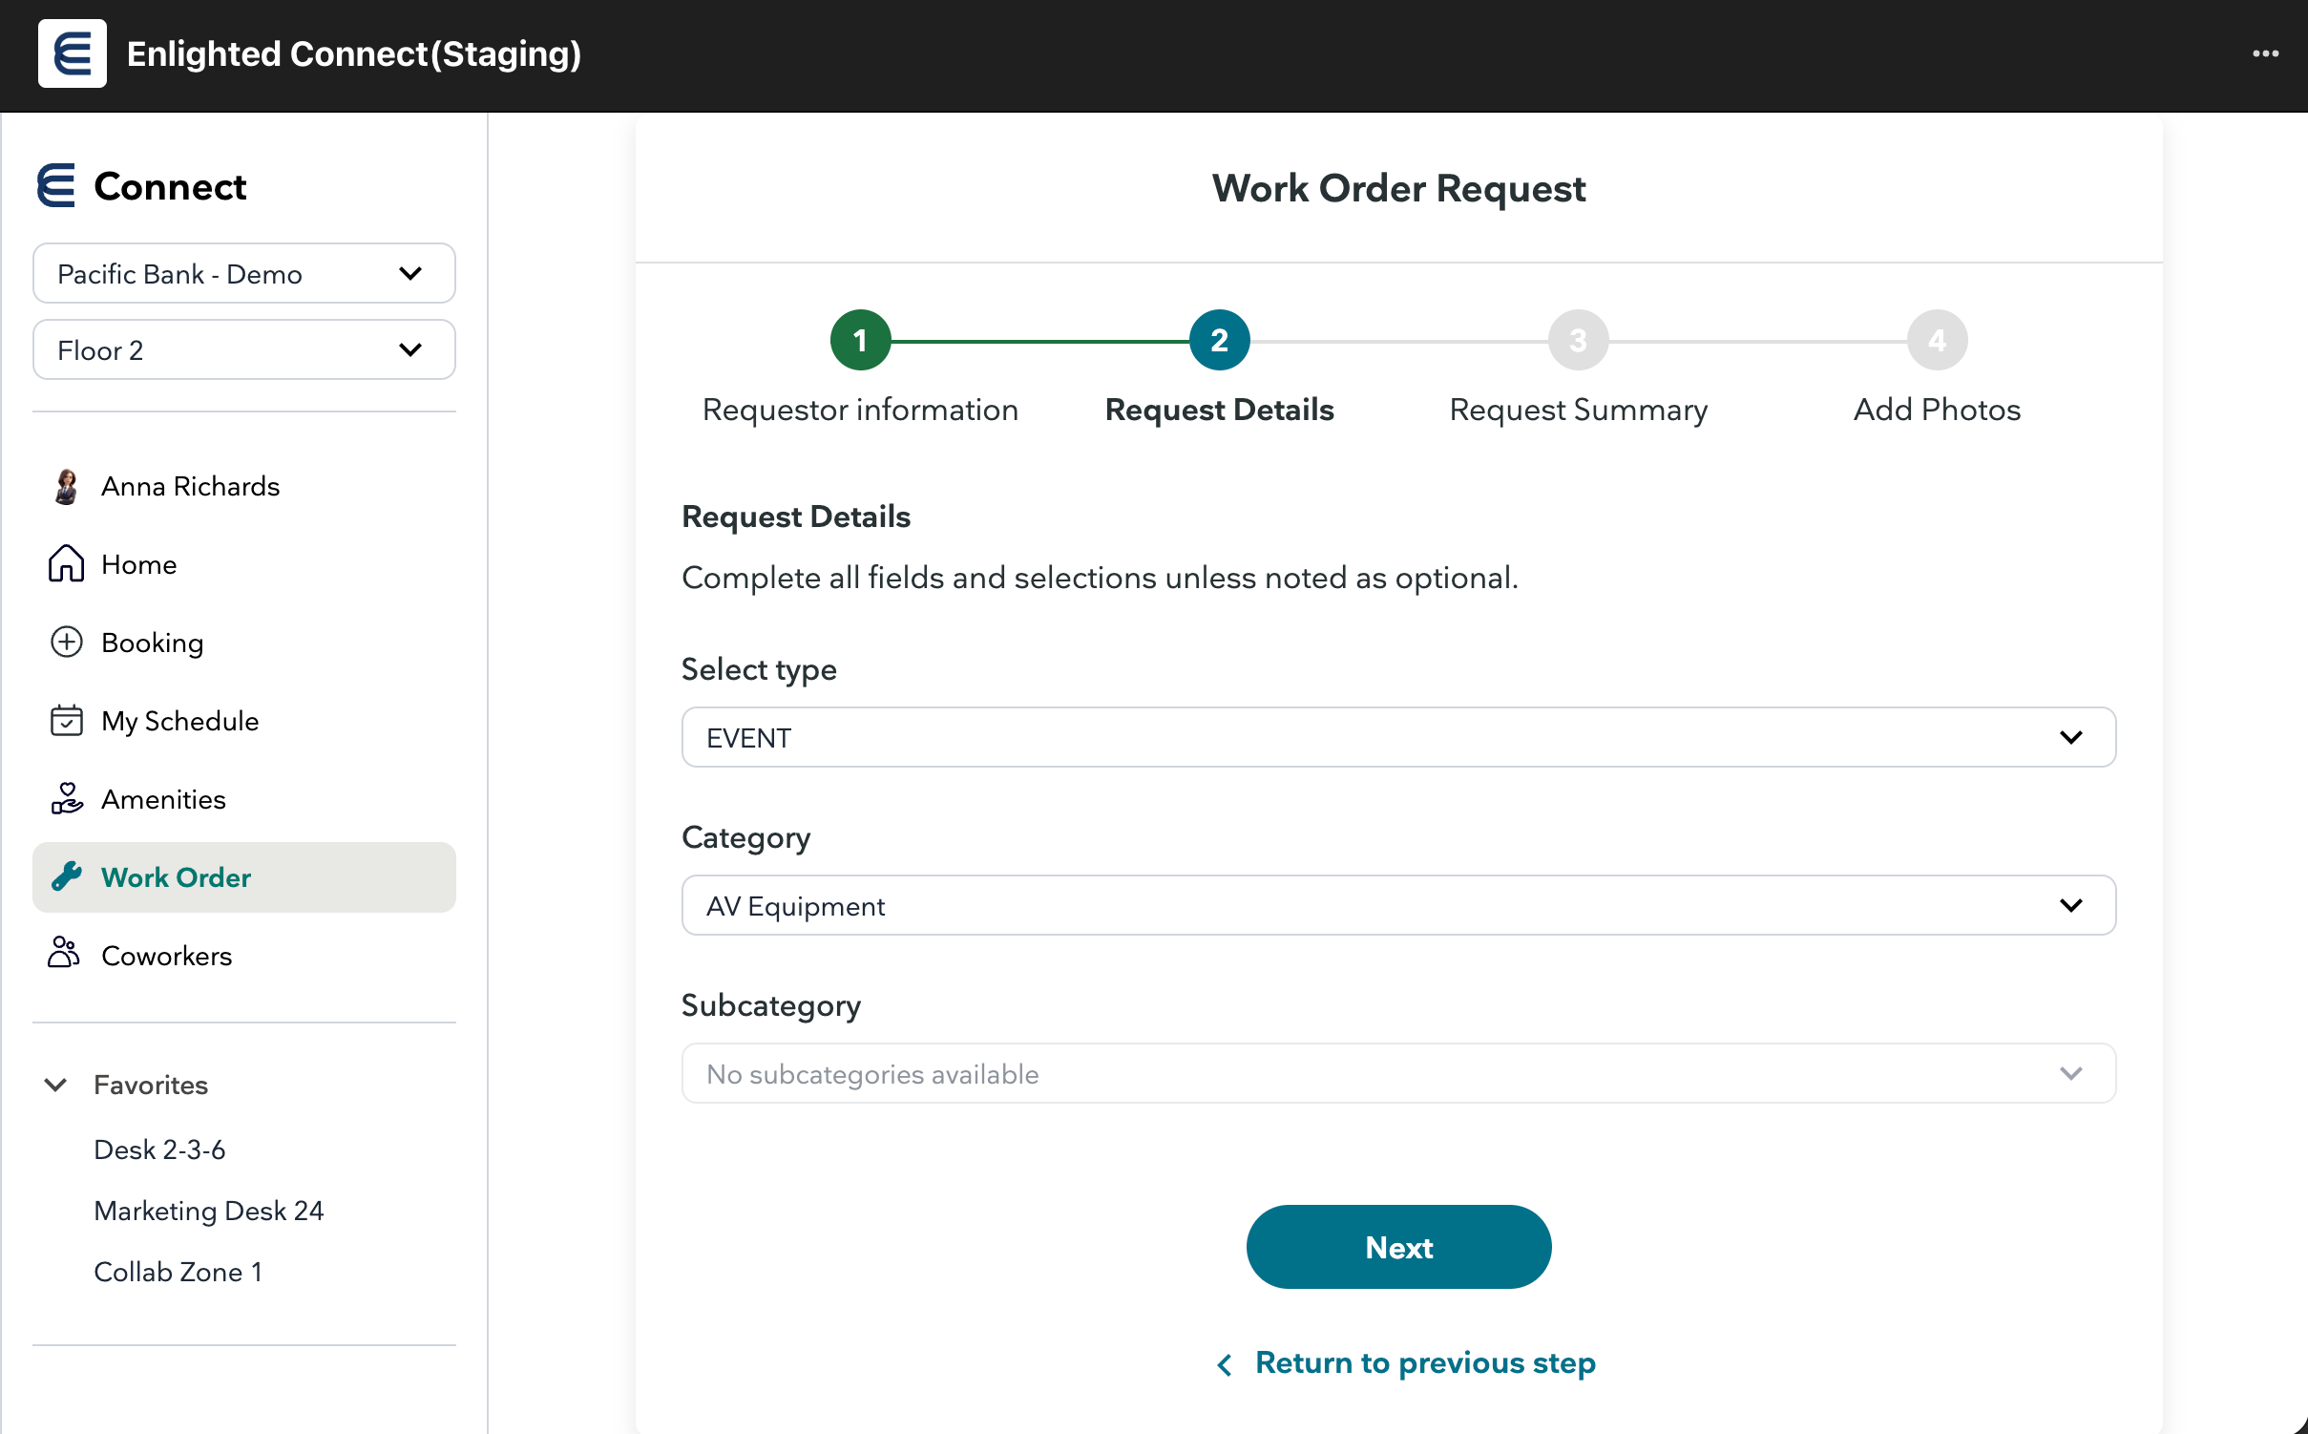Click the Work Order Request page title
Screen dimensions: 2308x1434
1398,188
